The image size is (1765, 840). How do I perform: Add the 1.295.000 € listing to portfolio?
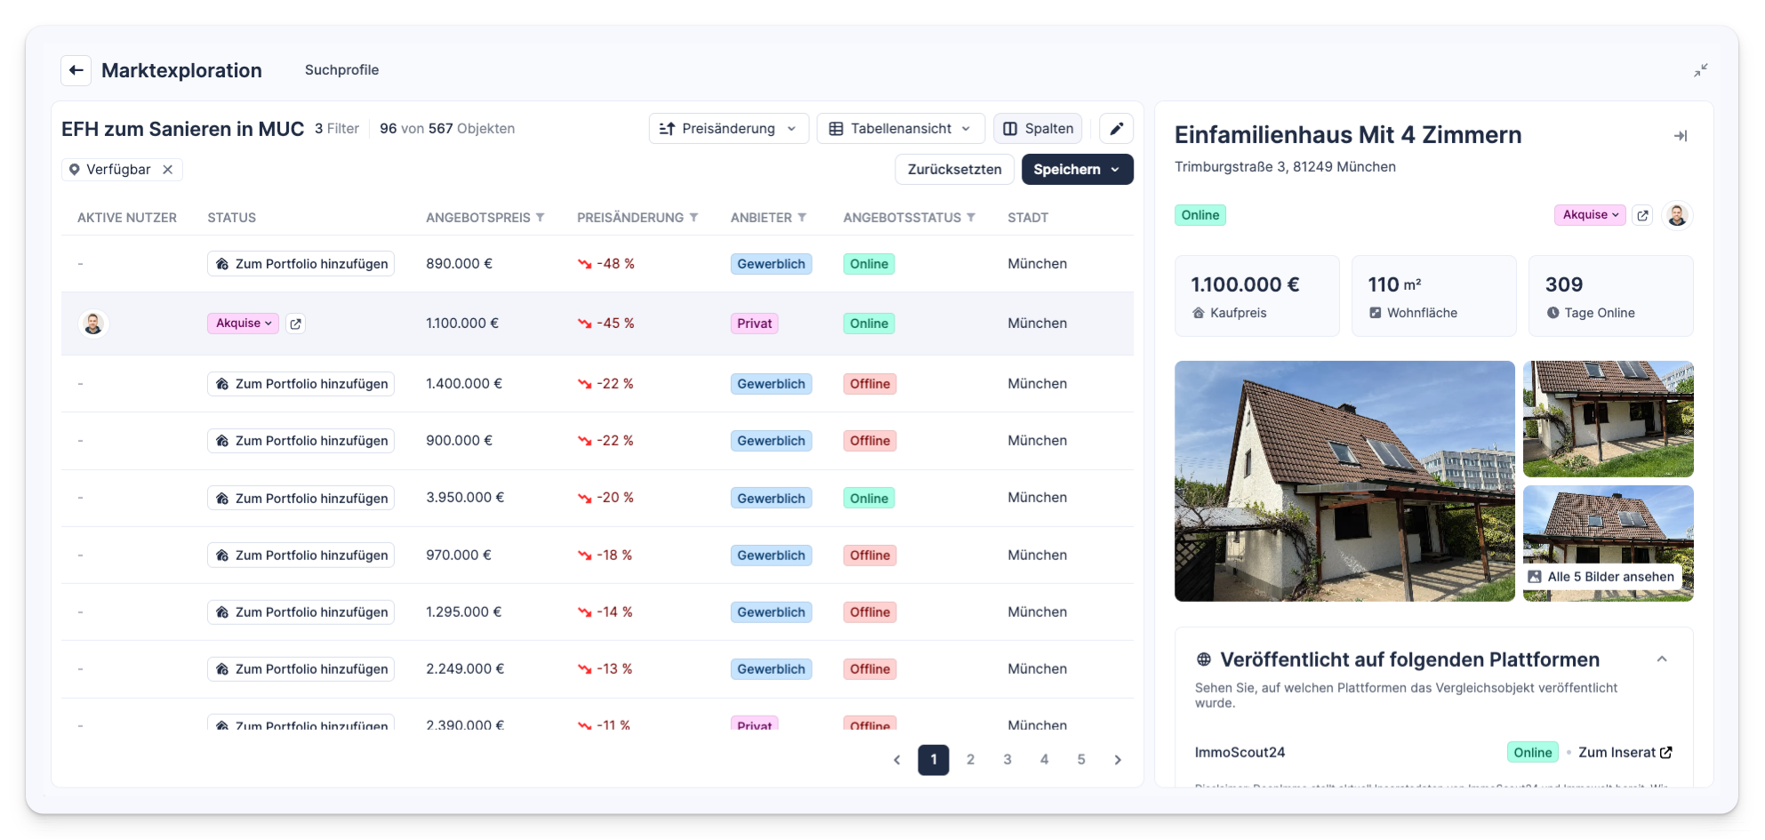pos(301,612)
